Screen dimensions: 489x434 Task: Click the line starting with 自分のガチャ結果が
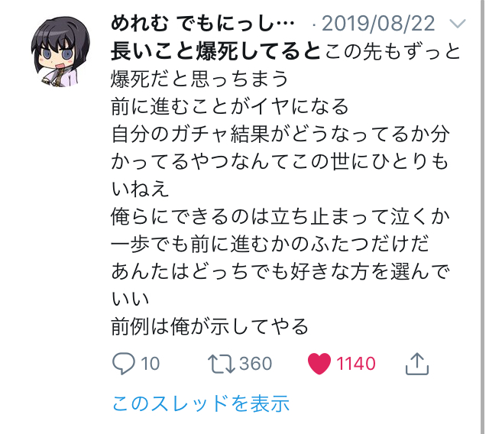280,134
